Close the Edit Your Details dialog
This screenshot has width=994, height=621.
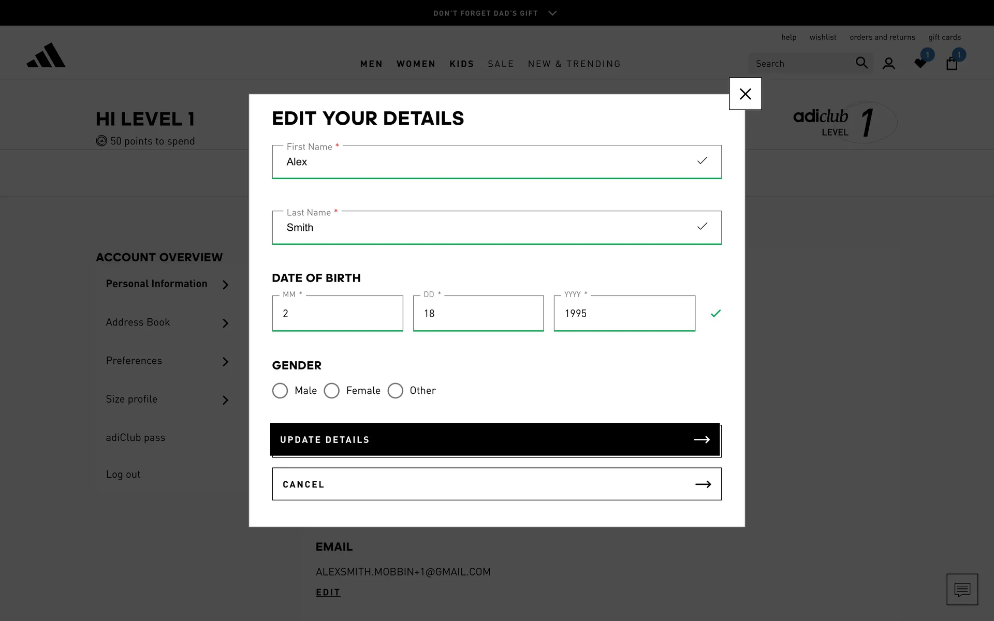745,94
